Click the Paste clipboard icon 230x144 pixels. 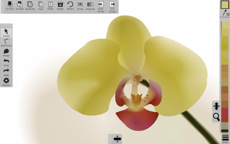(50, 6)
